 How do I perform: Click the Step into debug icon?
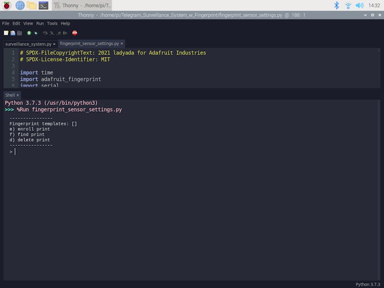[52, 33]
